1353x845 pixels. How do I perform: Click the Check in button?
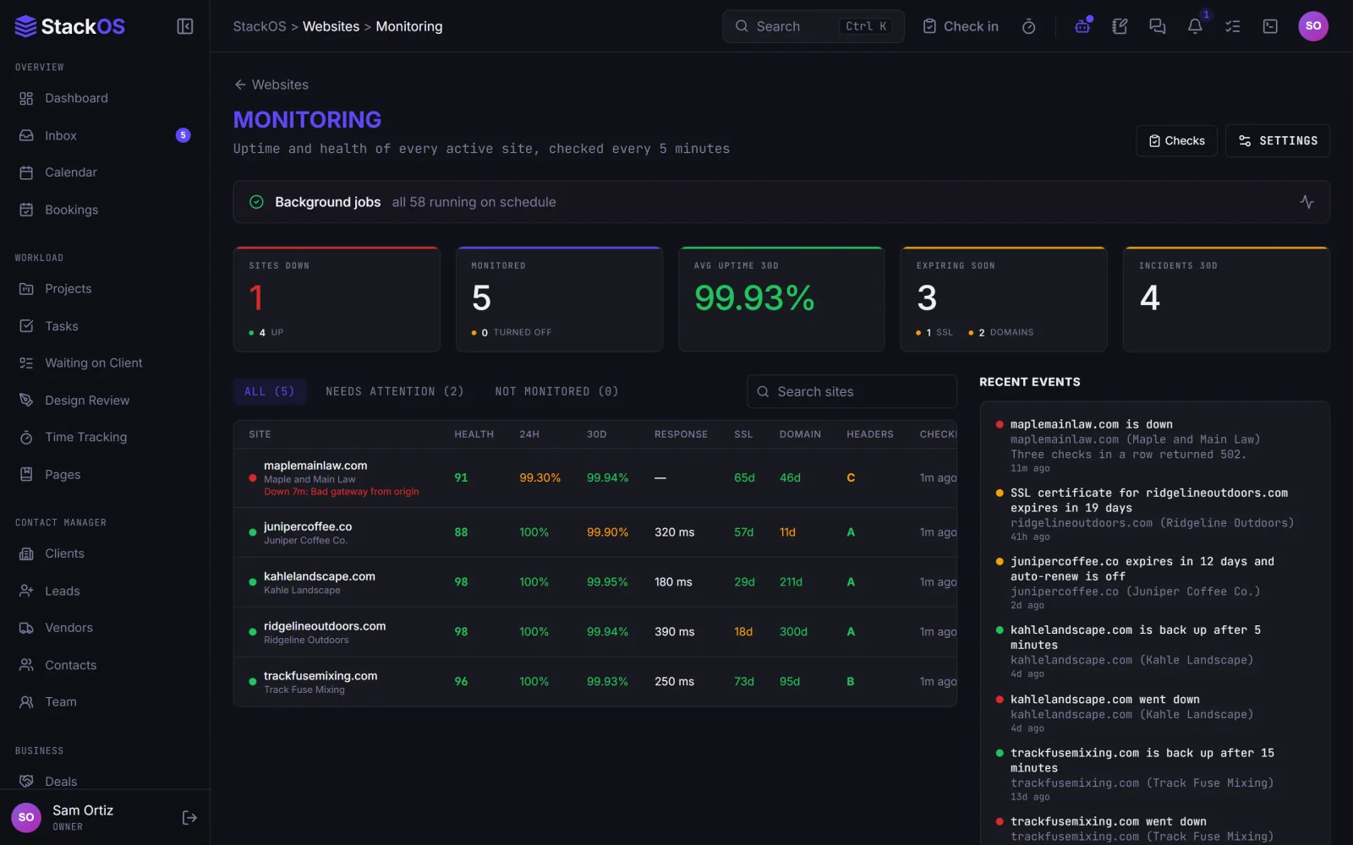[960, 26]
